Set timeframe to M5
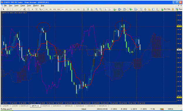This screenshot has height=111, width=183. tap(51, 9)
